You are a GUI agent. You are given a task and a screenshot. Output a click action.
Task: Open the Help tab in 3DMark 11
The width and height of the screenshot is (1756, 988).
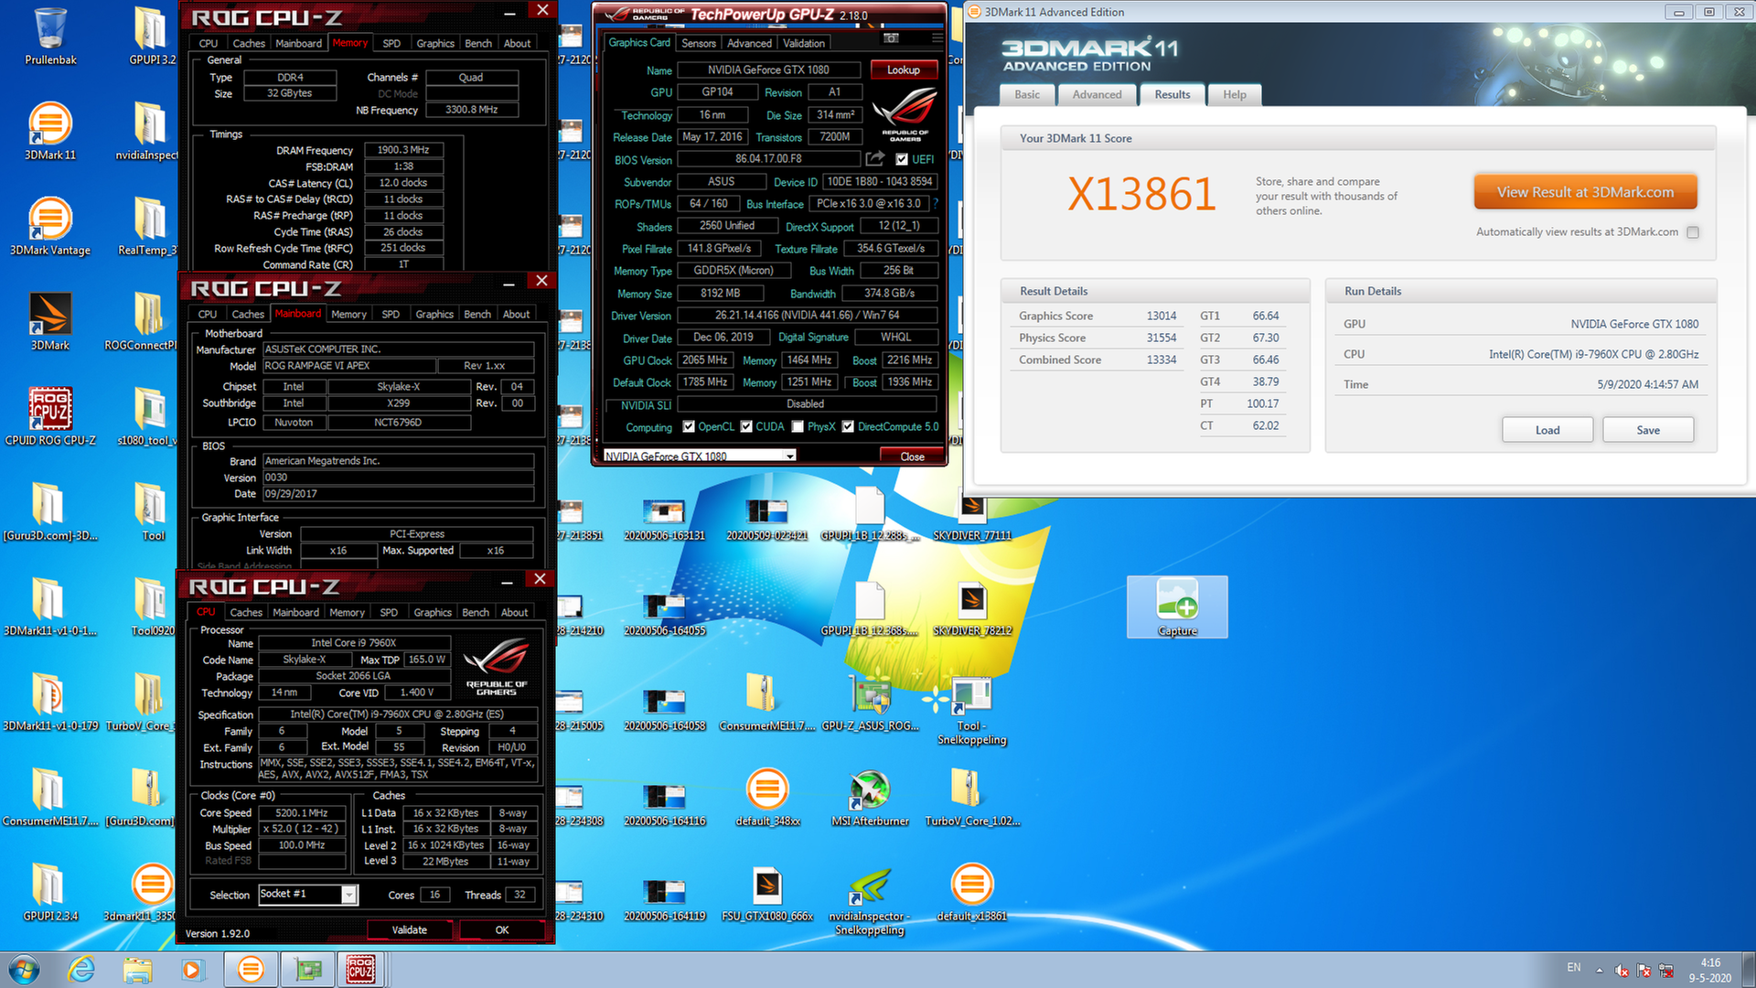pyautogui.click(x=1235, y=94)
